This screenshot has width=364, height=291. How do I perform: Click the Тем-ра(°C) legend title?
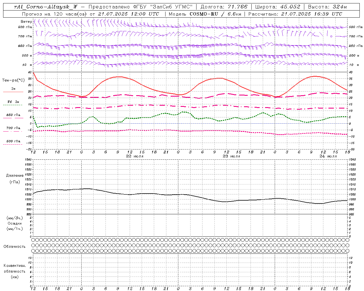click(x=13, y=80)
